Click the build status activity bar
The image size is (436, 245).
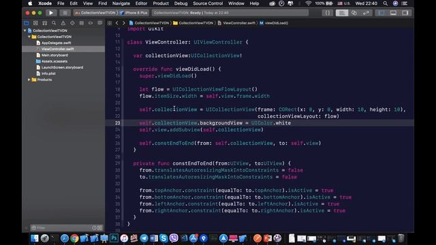[230, 13]
